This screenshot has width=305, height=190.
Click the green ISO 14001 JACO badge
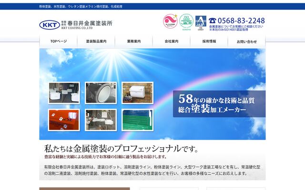[x=186, y=22]
